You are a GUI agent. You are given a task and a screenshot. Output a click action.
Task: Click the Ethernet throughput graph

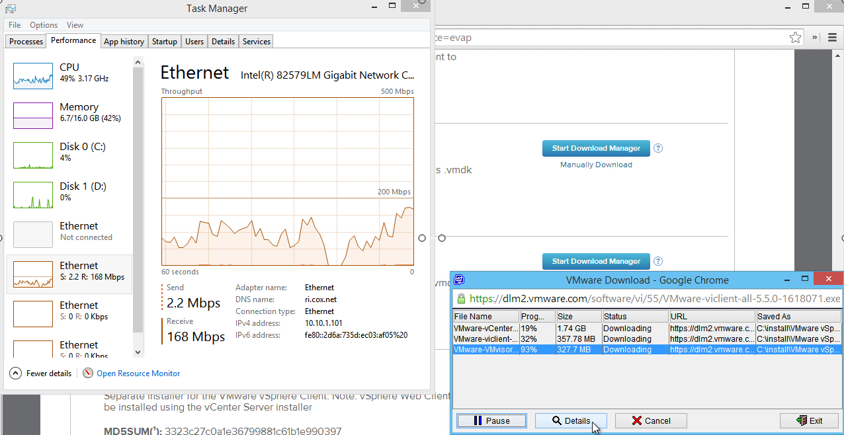pyautogui.click(x=288, y=181)
